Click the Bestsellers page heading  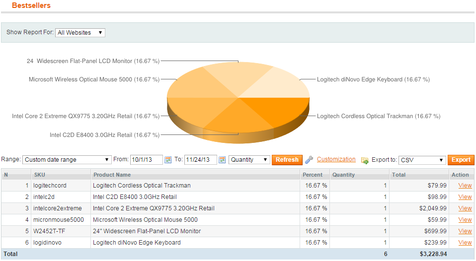[x=31, y=5]
